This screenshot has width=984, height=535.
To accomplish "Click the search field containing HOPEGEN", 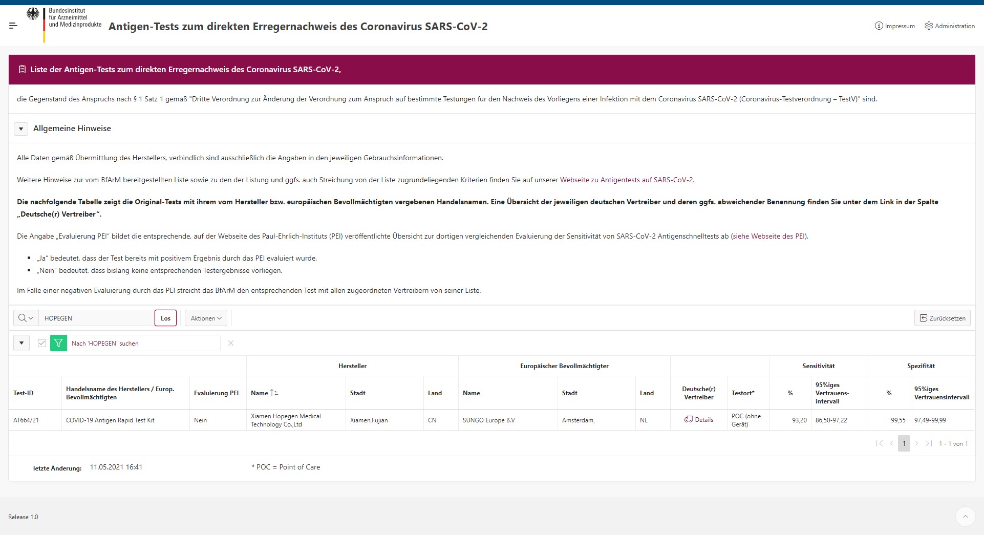I will [96, 318].
